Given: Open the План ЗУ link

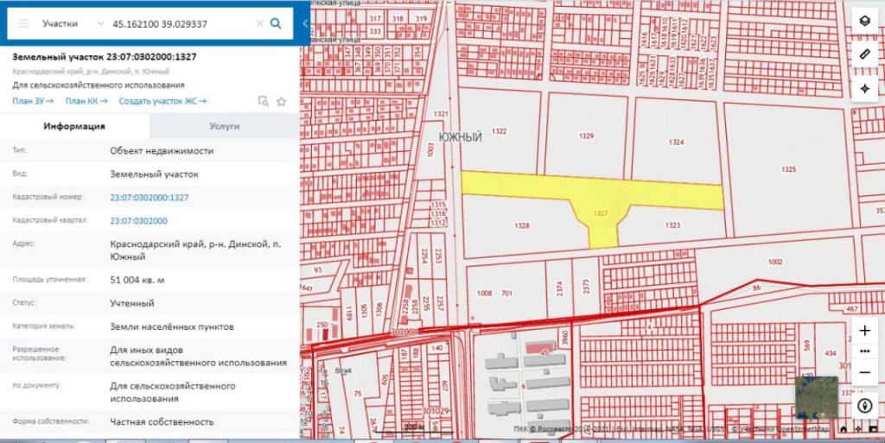Looking at the screenshot, I should point(33,101).
